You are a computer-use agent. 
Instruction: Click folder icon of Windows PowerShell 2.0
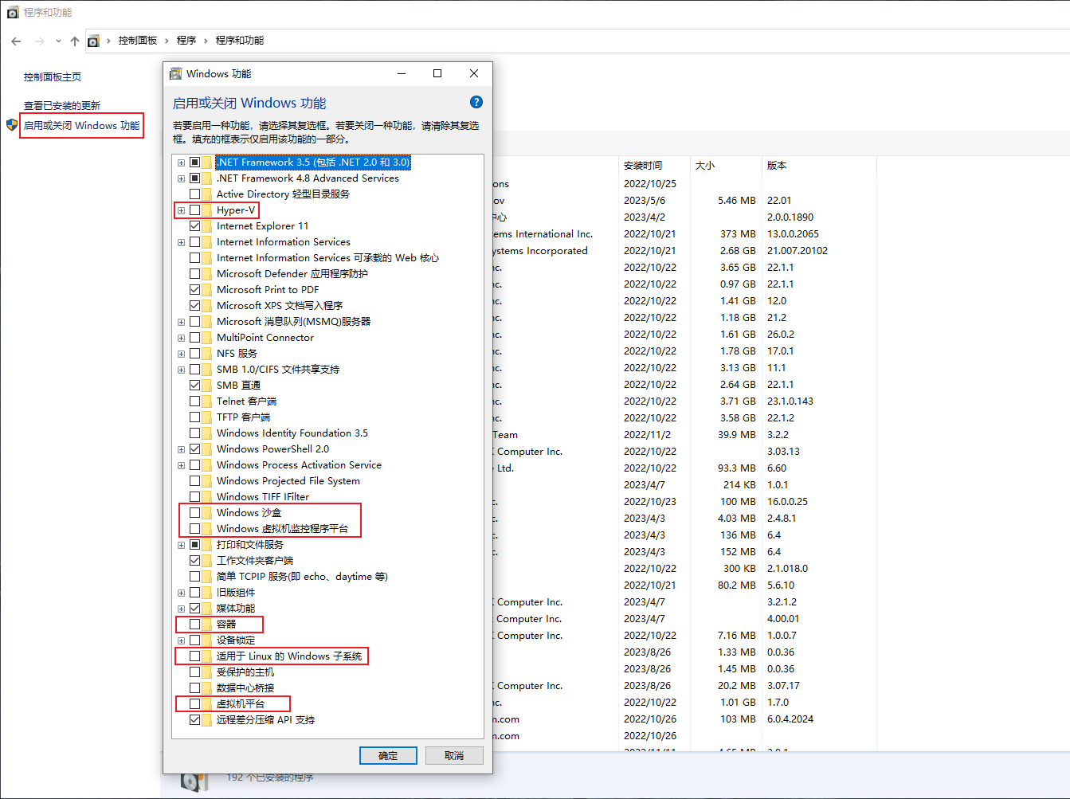(x=207, y=449)
